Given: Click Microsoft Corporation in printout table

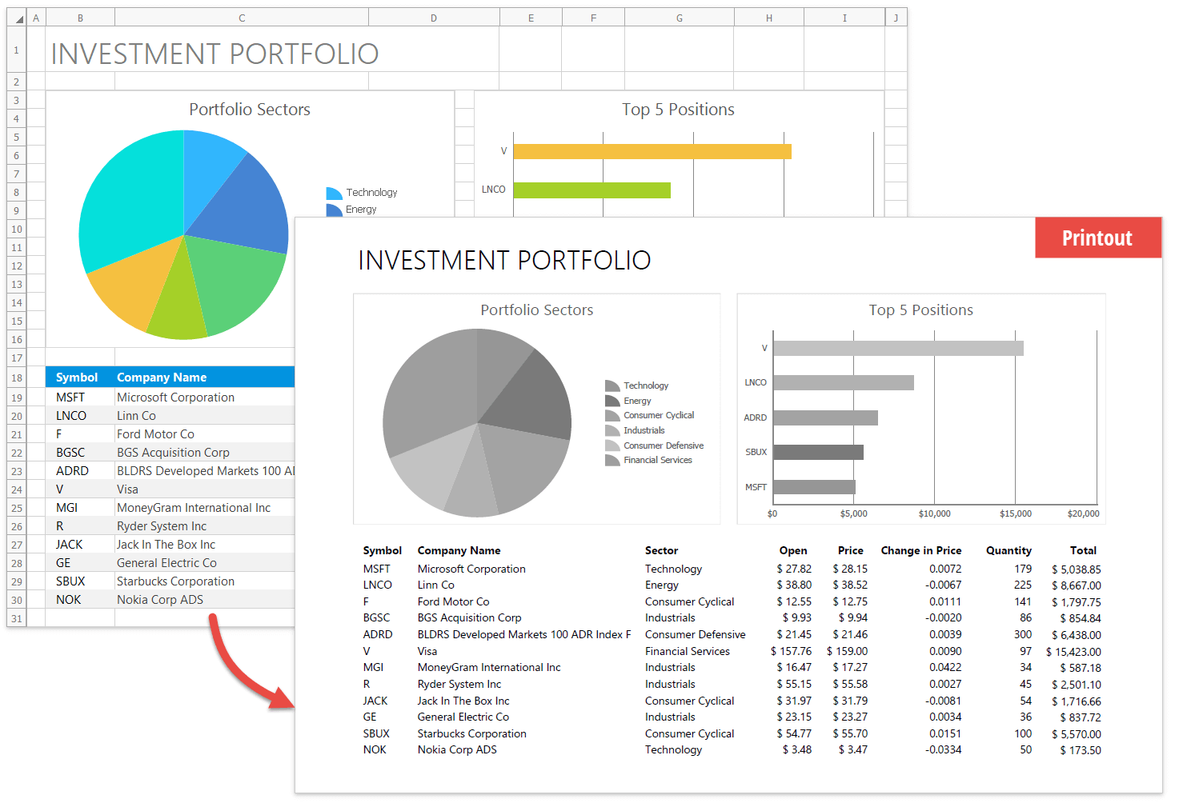Looking at the screenshot, I should click(x=471, y=569).
